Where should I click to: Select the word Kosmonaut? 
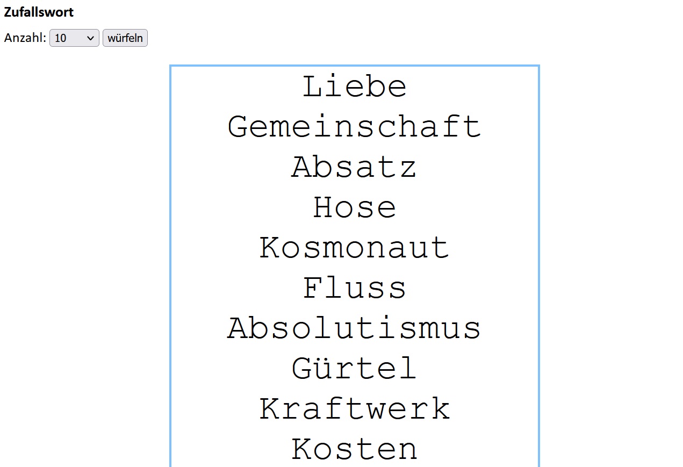(354, 248)
